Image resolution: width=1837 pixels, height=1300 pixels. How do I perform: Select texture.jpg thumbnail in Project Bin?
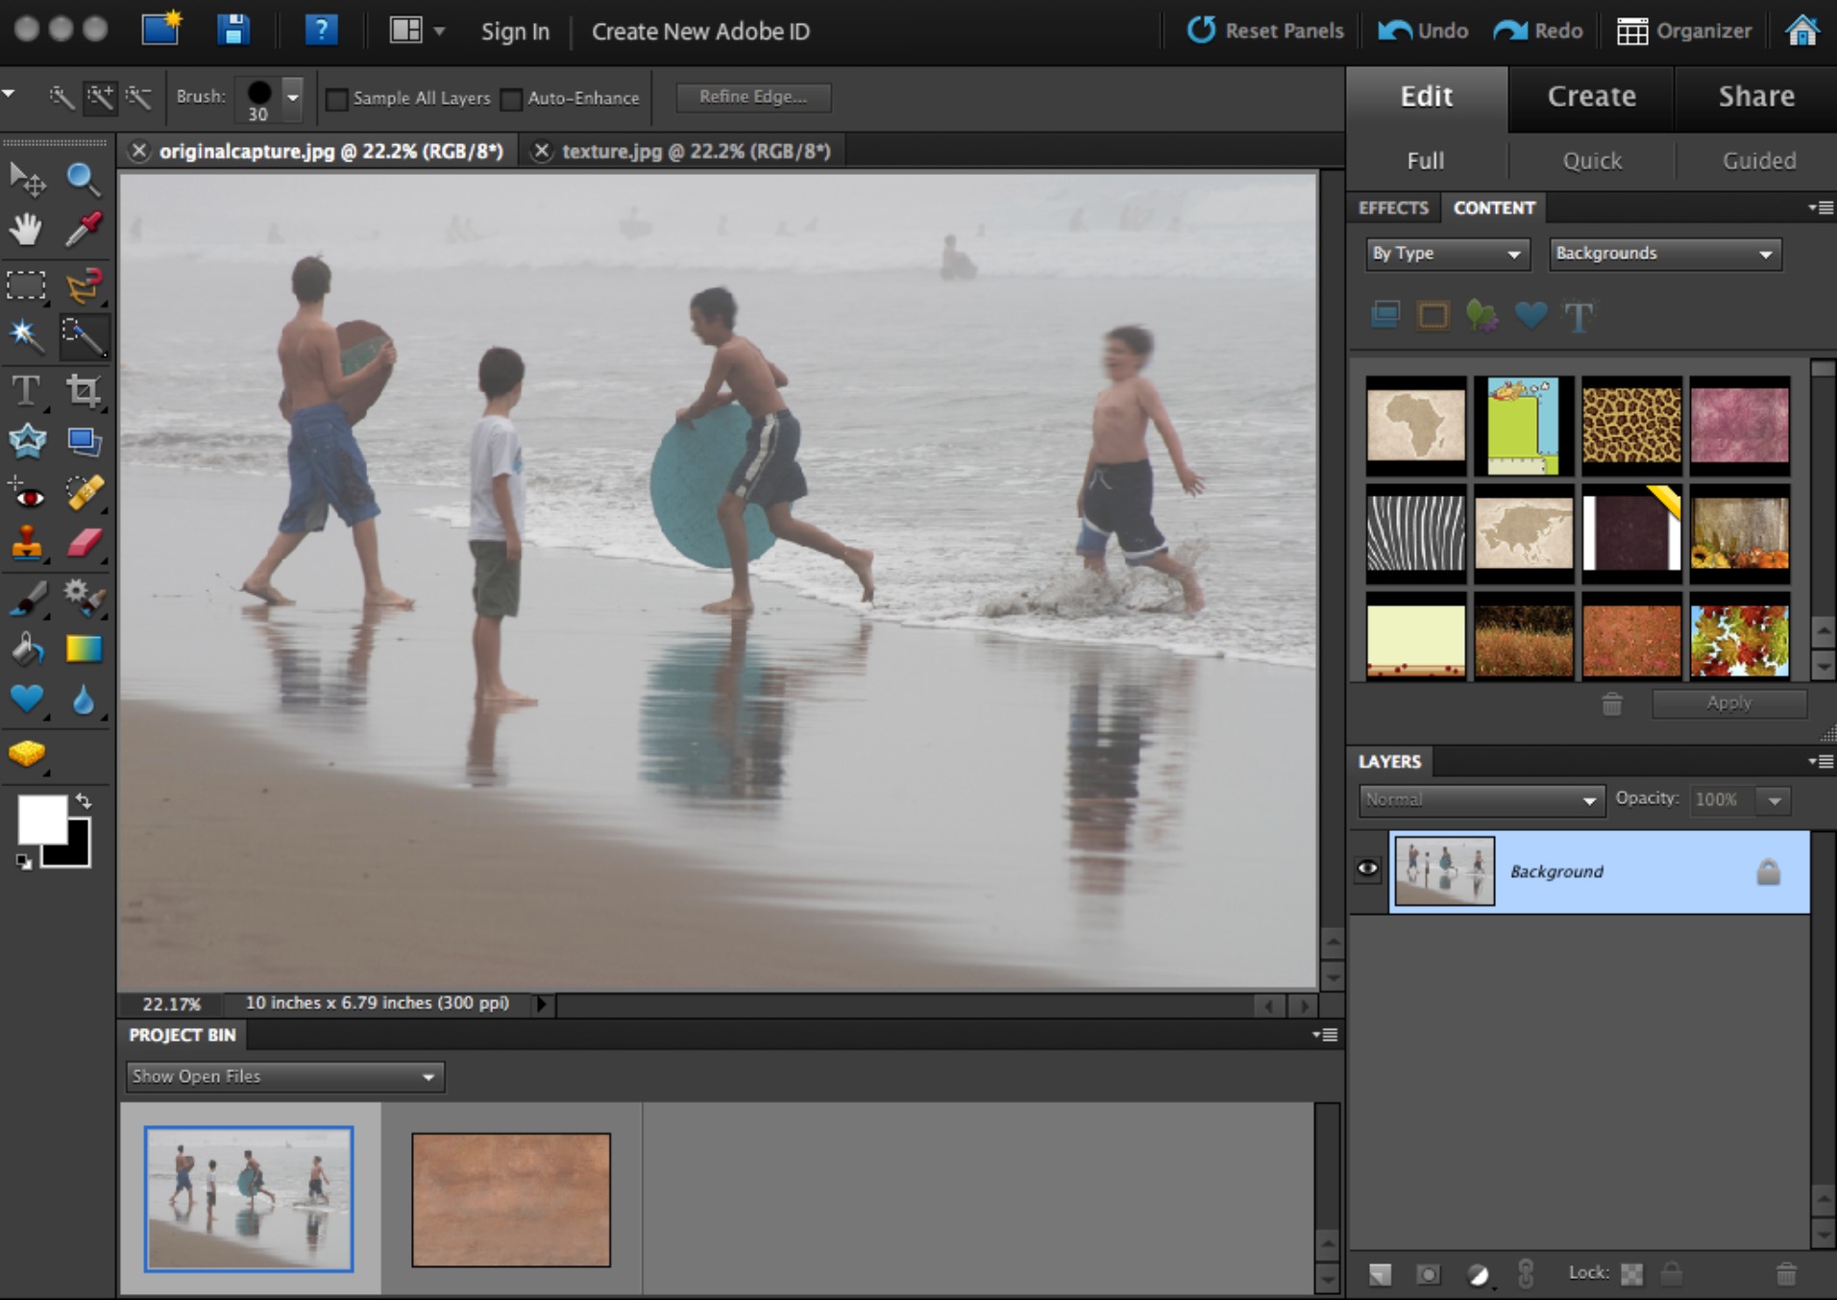click(x=511, y=1199)
